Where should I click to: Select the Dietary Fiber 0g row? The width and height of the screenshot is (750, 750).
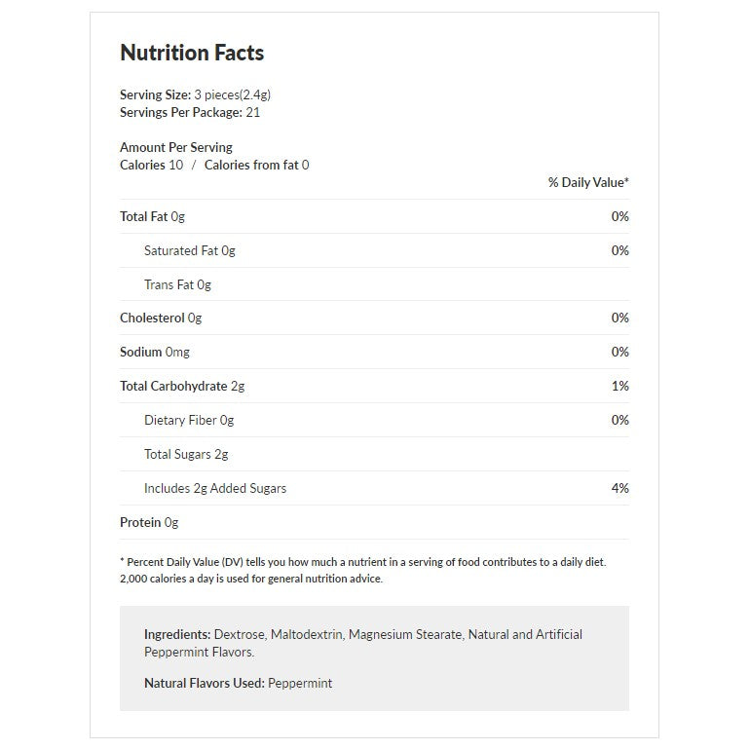pyautogui.click(x=189, y=420)
